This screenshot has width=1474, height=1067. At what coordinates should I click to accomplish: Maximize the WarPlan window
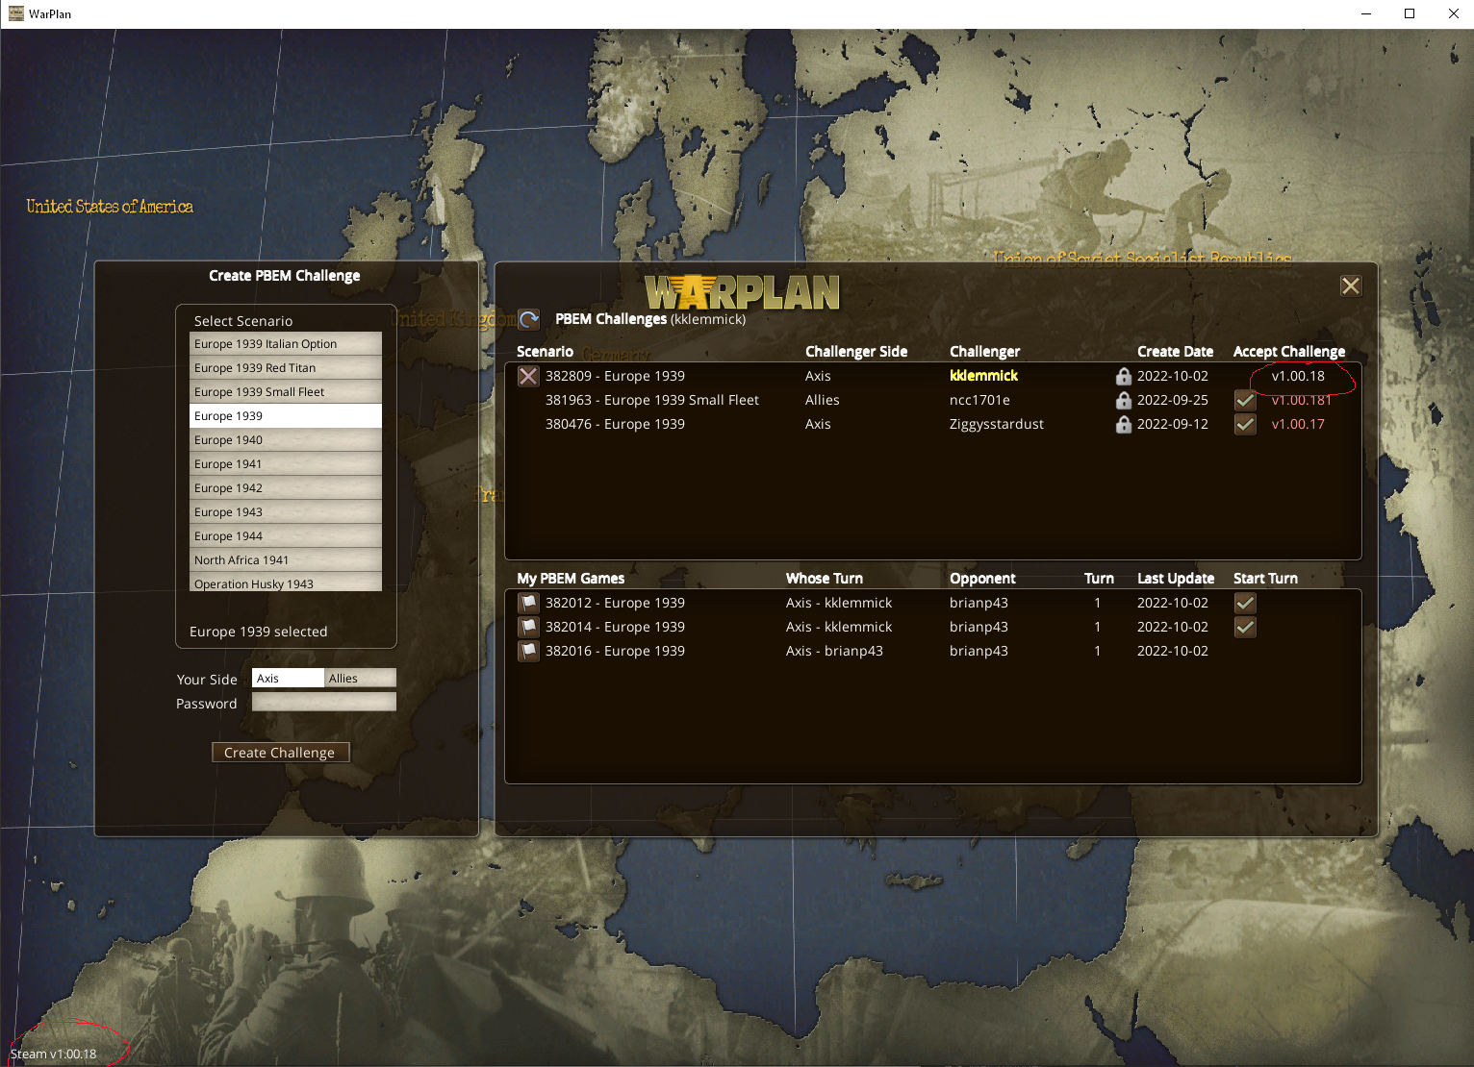pyautogui.click(x=1410, y=13)
